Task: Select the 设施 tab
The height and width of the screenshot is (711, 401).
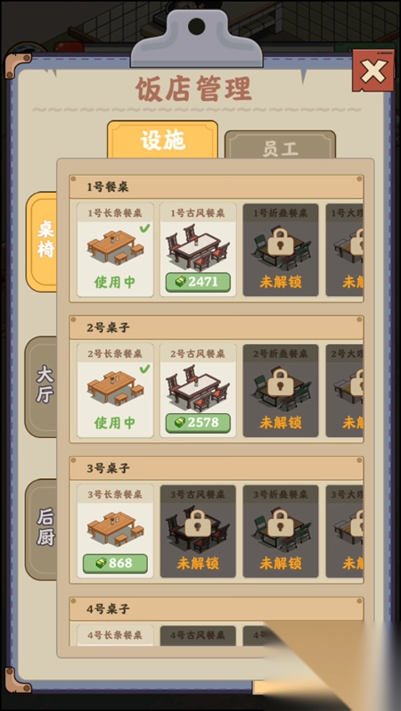Action: click(163, 140)
